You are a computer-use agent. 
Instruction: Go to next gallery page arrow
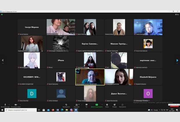[177, 60]
